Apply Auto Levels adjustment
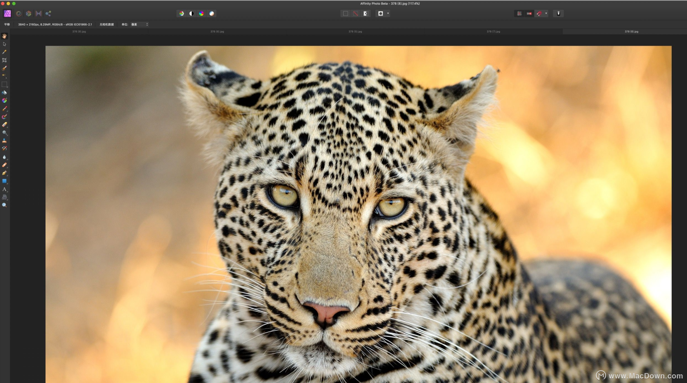 pos(182,14)
